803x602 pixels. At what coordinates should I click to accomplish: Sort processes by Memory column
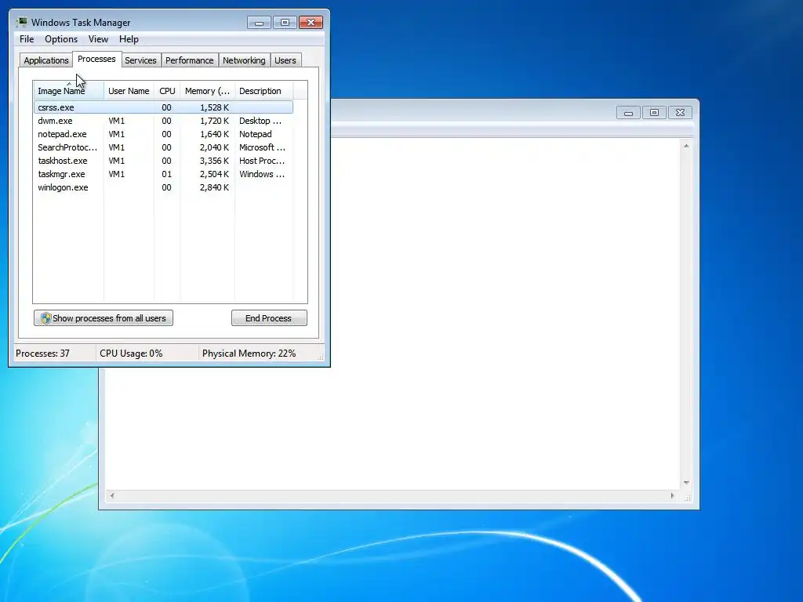click(x=207, y=91)
